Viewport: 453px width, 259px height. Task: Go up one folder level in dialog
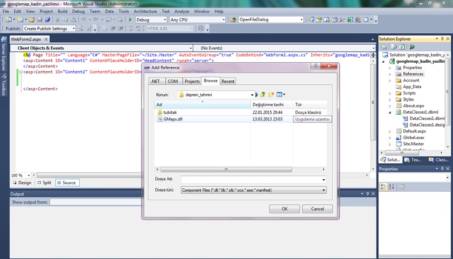pyautogui.click(x=263, y=94)
